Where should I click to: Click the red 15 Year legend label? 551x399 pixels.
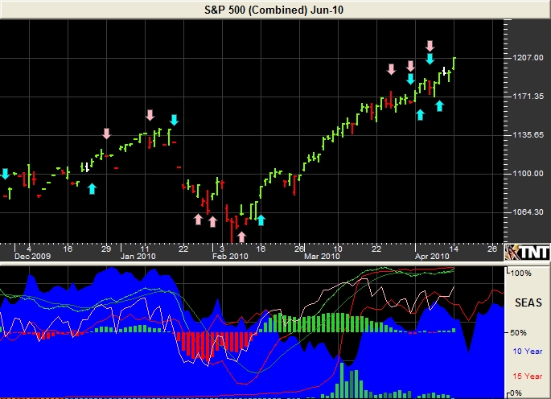point(527,376)
